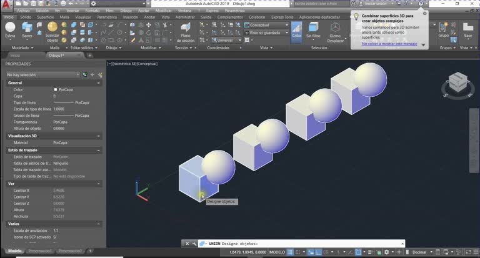Click the AutoCAD application menu logo
480x258 pixels.
[6, 4]
